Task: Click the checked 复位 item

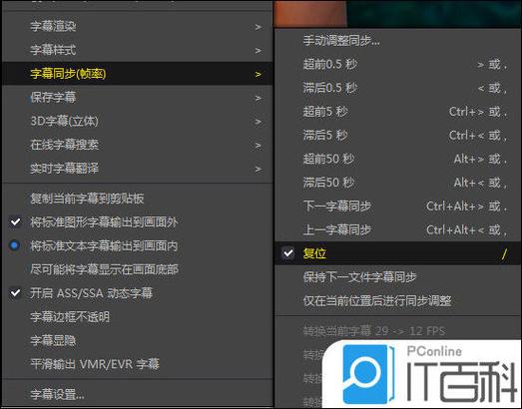Action: [x=398, y=253]
